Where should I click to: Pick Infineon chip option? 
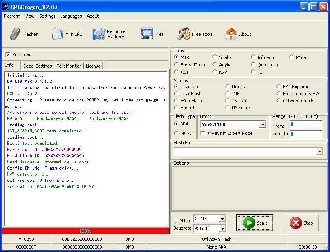[253, 57]
